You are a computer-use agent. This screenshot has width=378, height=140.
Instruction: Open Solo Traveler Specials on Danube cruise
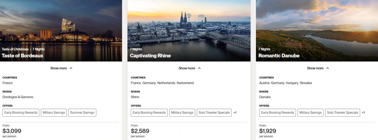point(342,113)
